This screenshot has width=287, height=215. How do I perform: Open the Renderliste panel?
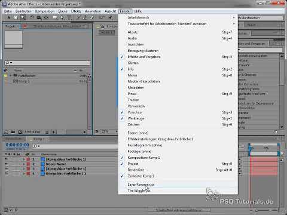tap(178, 170)
